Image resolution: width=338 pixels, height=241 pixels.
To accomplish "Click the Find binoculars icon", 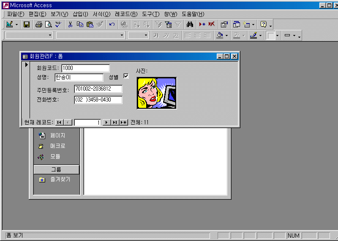I will tap(190, 24).
